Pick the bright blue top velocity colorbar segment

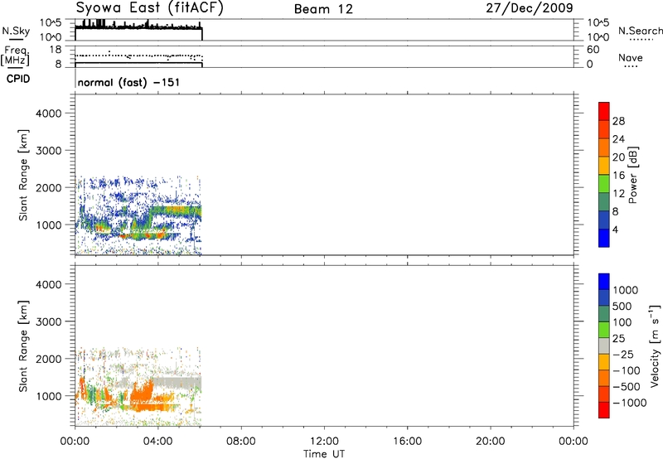point(604,282)
